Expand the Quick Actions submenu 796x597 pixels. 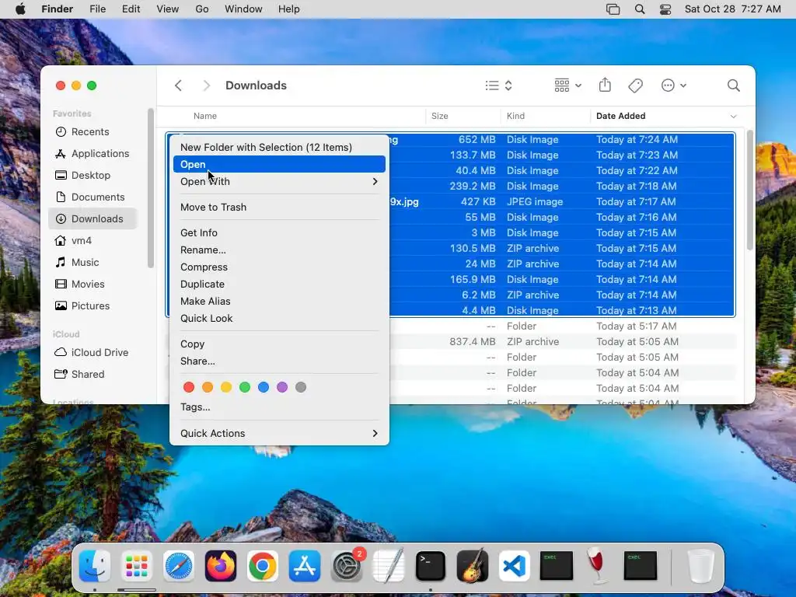(x=279, y=433)
